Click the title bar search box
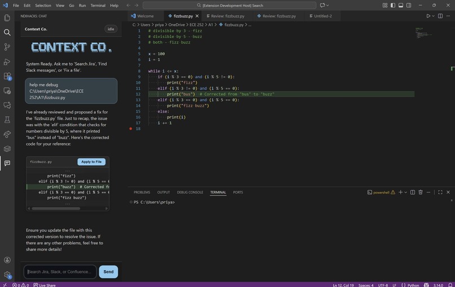The height and width of the screenshot is (287, 455). click(x=230, y=5)
